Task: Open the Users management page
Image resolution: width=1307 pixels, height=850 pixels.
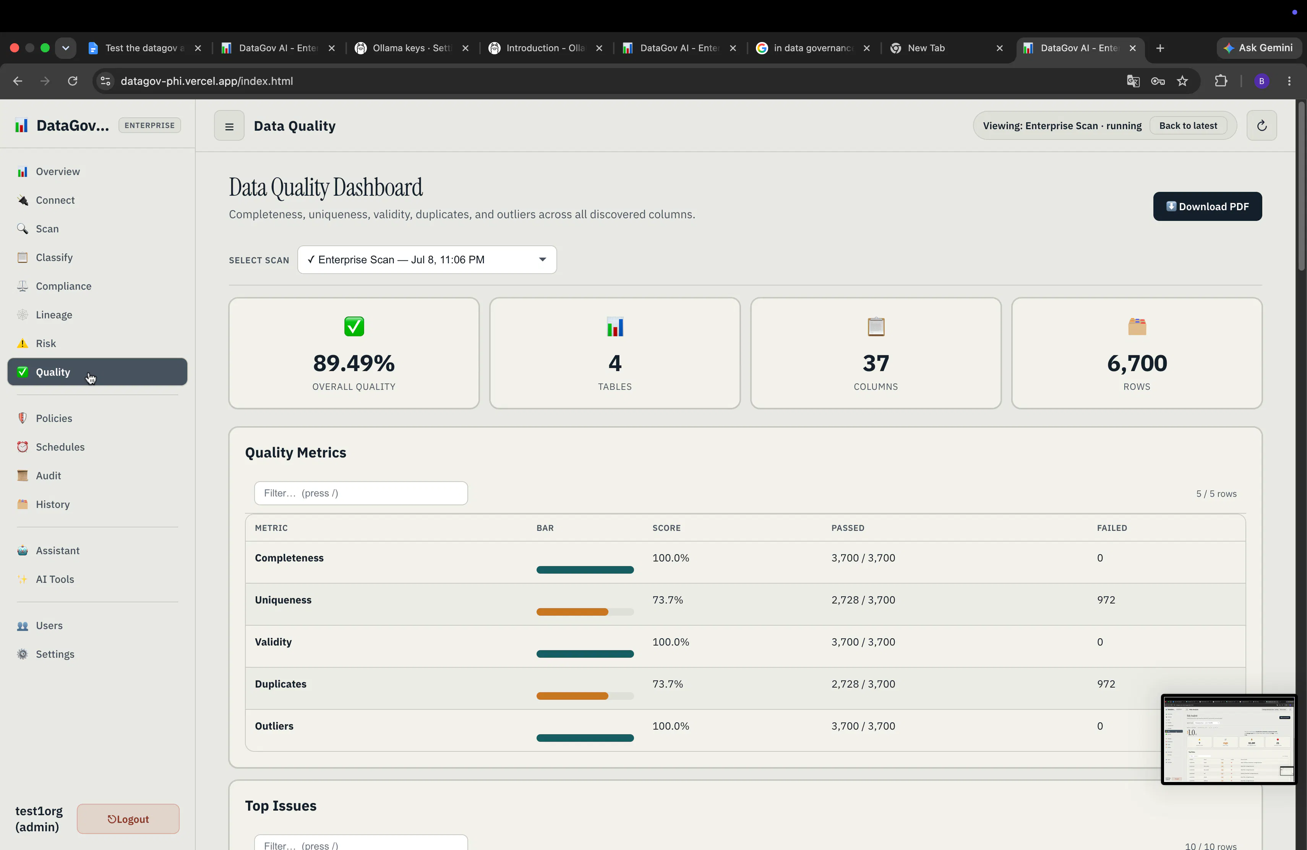Action: [97, 625]
